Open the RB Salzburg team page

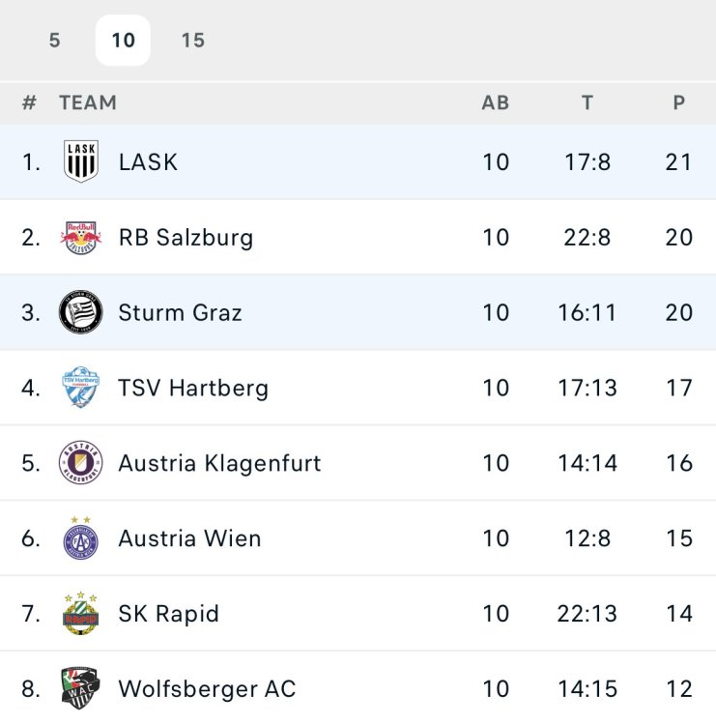[186, 237]
